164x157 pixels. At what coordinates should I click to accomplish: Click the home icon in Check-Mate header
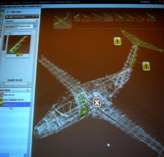[7, 17]
